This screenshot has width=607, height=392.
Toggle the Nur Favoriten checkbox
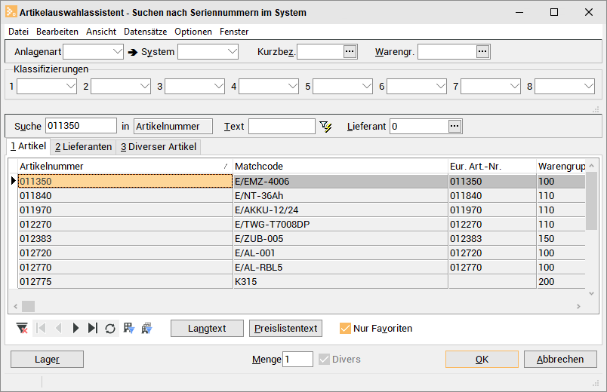click(345, 328)
